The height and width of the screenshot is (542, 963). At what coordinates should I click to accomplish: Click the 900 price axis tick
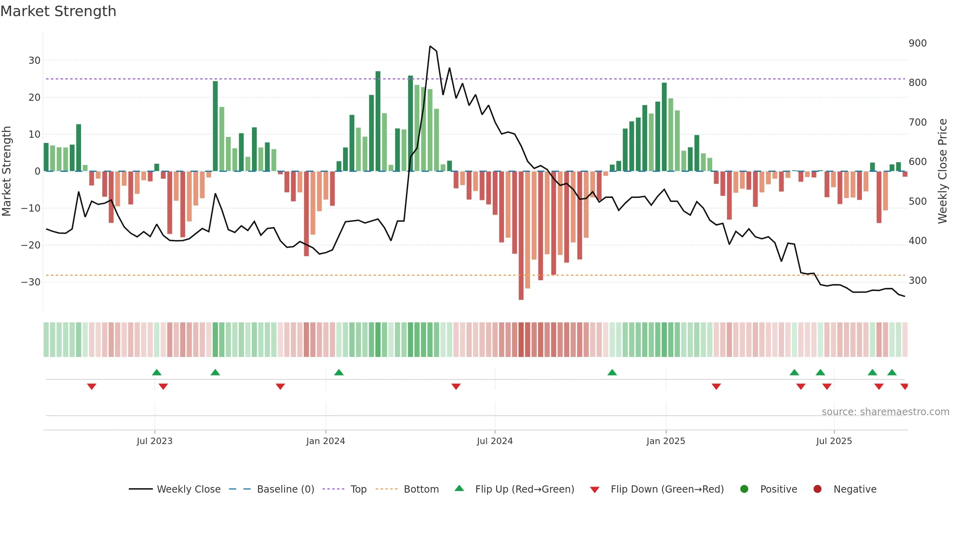[918, 43]
